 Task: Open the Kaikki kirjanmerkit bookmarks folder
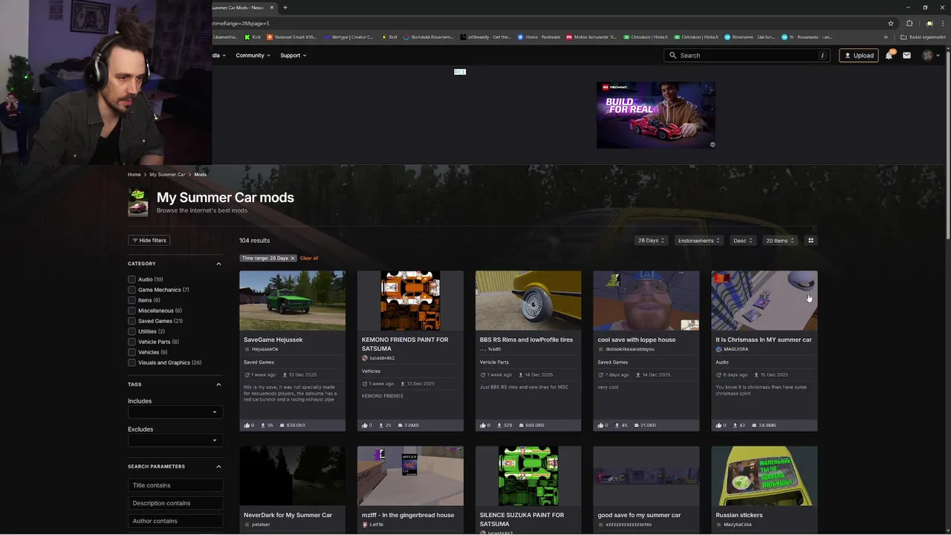(x=924, y=36)
